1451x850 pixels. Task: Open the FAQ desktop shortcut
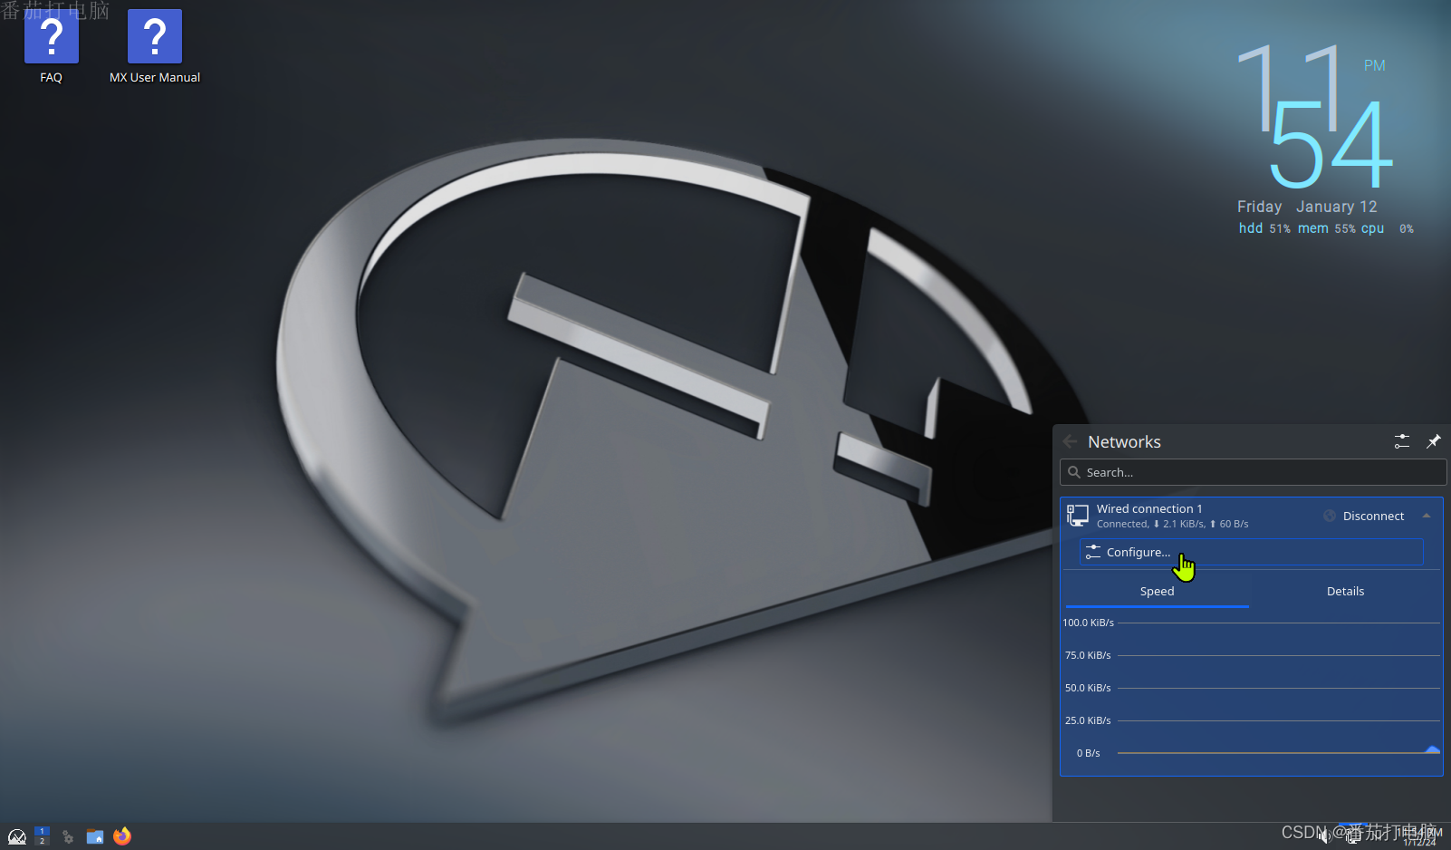click(x=52, y=46)
